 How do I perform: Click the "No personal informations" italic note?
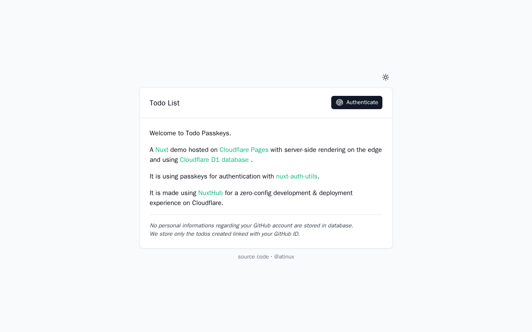[x=251, y=226]
